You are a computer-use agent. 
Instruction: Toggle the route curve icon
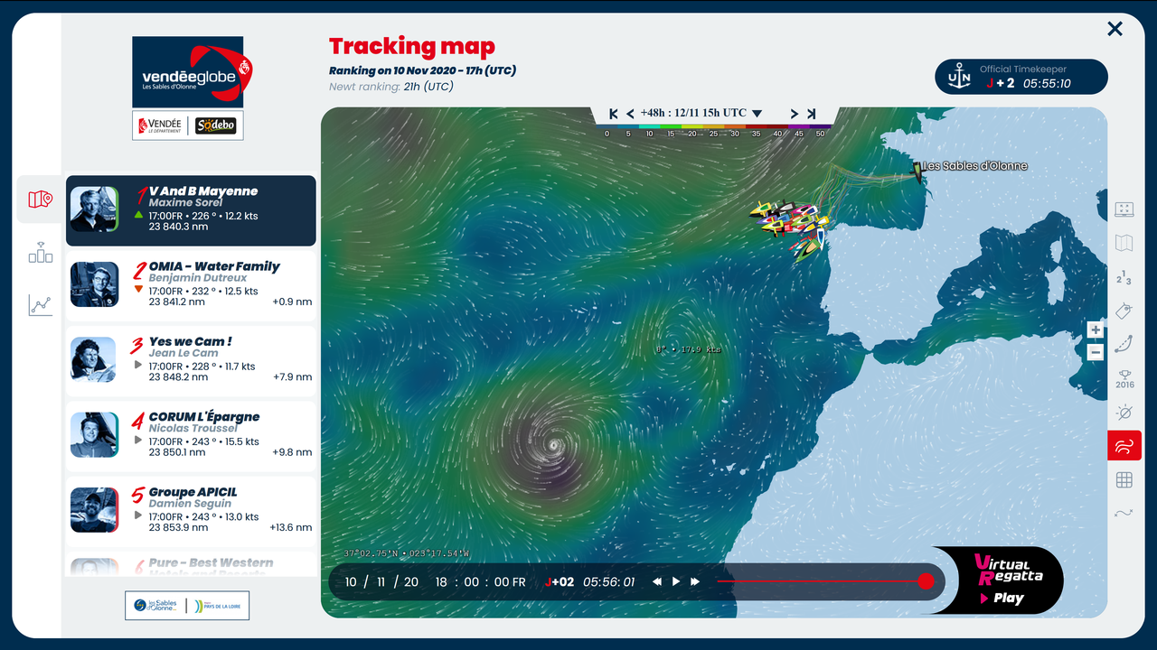point(1124,344)
